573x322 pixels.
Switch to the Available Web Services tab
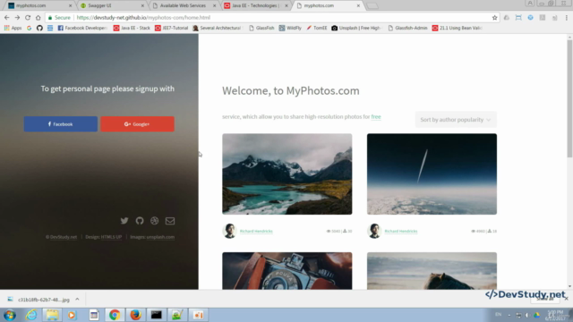point(184,5)
